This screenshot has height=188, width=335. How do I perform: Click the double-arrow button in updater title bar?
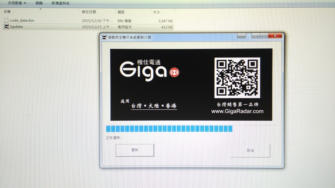(241, 36)
